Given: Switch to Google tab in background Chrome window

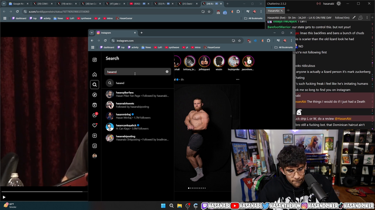Looking at the screenshot, I should 18,4.
